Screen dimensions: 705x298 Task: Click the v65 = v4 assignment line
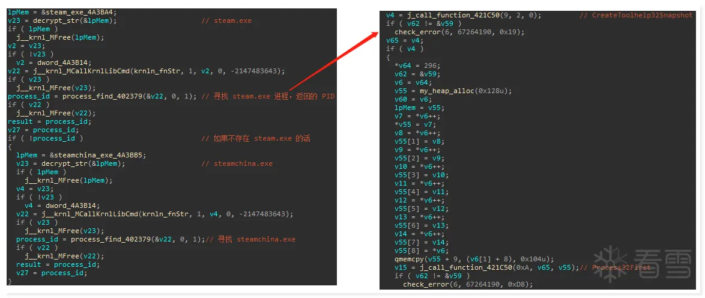pos(404,40)
